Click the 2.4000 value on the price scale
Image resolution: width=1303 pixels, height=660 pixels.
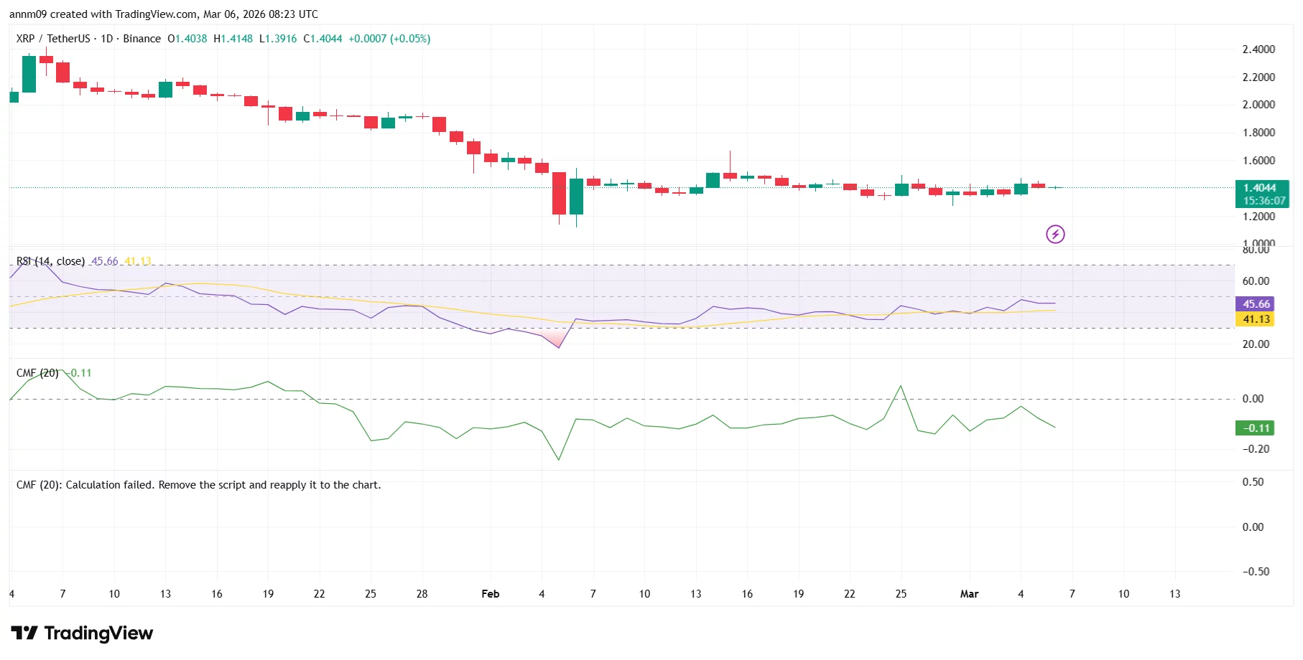(x=1258, y=49)
